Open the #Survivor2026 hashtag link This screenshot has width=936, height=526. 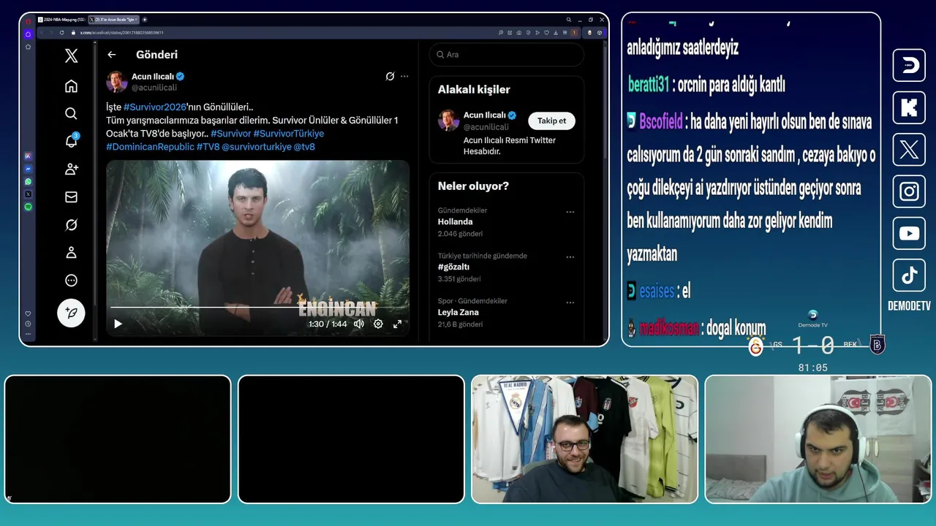coord(155,107)
